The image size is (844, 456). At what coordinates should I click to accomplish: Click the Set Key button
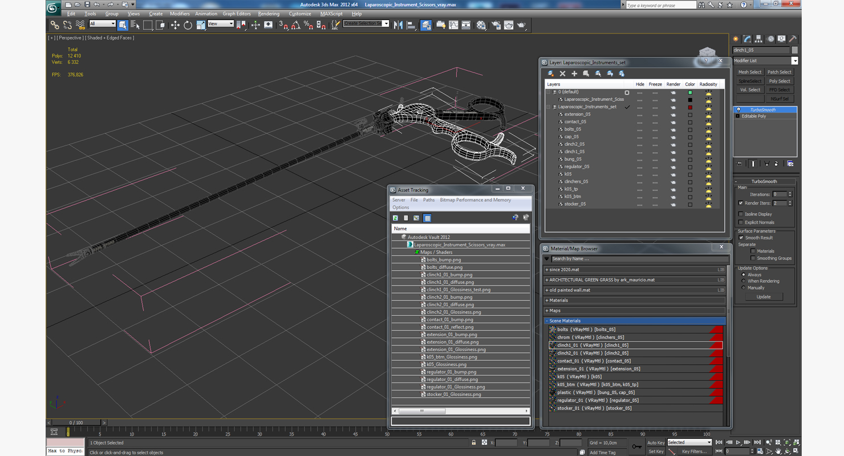[656, 451]
